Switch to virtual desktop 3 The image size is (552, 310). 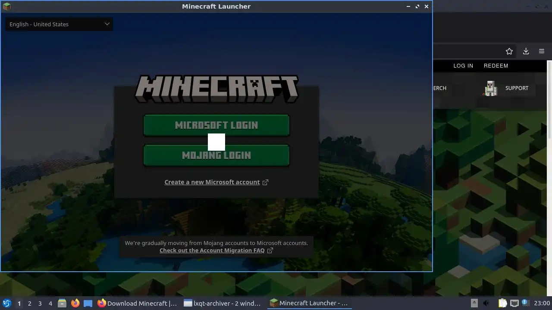pos(40,304)
